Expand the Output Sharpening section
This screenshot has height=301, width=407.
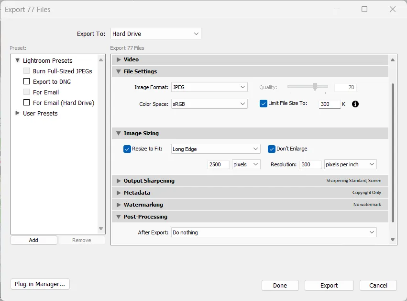click(119, 181)
